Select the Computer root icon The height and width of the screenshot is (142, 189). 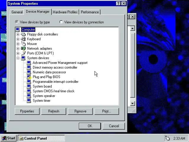(18, 30)
